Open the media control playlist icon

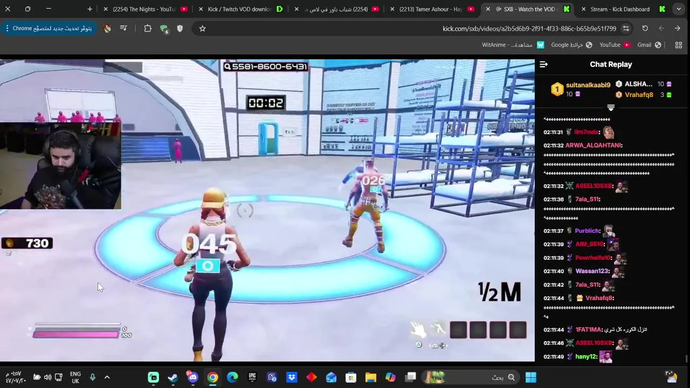(x=123, y=29)
